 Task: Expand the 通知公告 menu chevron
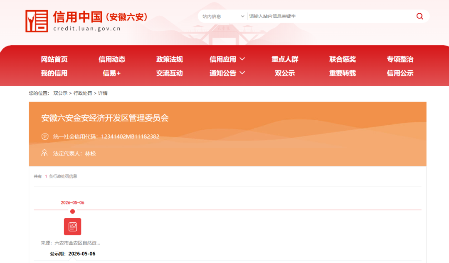[x=242, y=73]
